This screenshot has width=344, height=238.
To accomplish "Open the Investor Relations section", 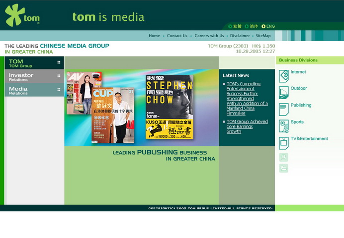I will tap(34, 76).
